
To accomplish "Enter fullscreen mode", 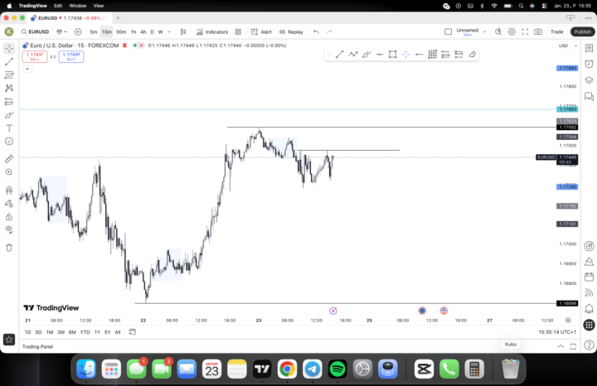I will click(x=525, y=32).
